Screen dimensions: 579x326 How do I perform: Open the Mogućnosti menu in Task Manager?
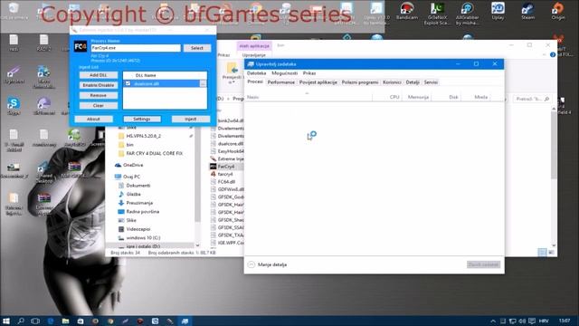coord(284,73)
